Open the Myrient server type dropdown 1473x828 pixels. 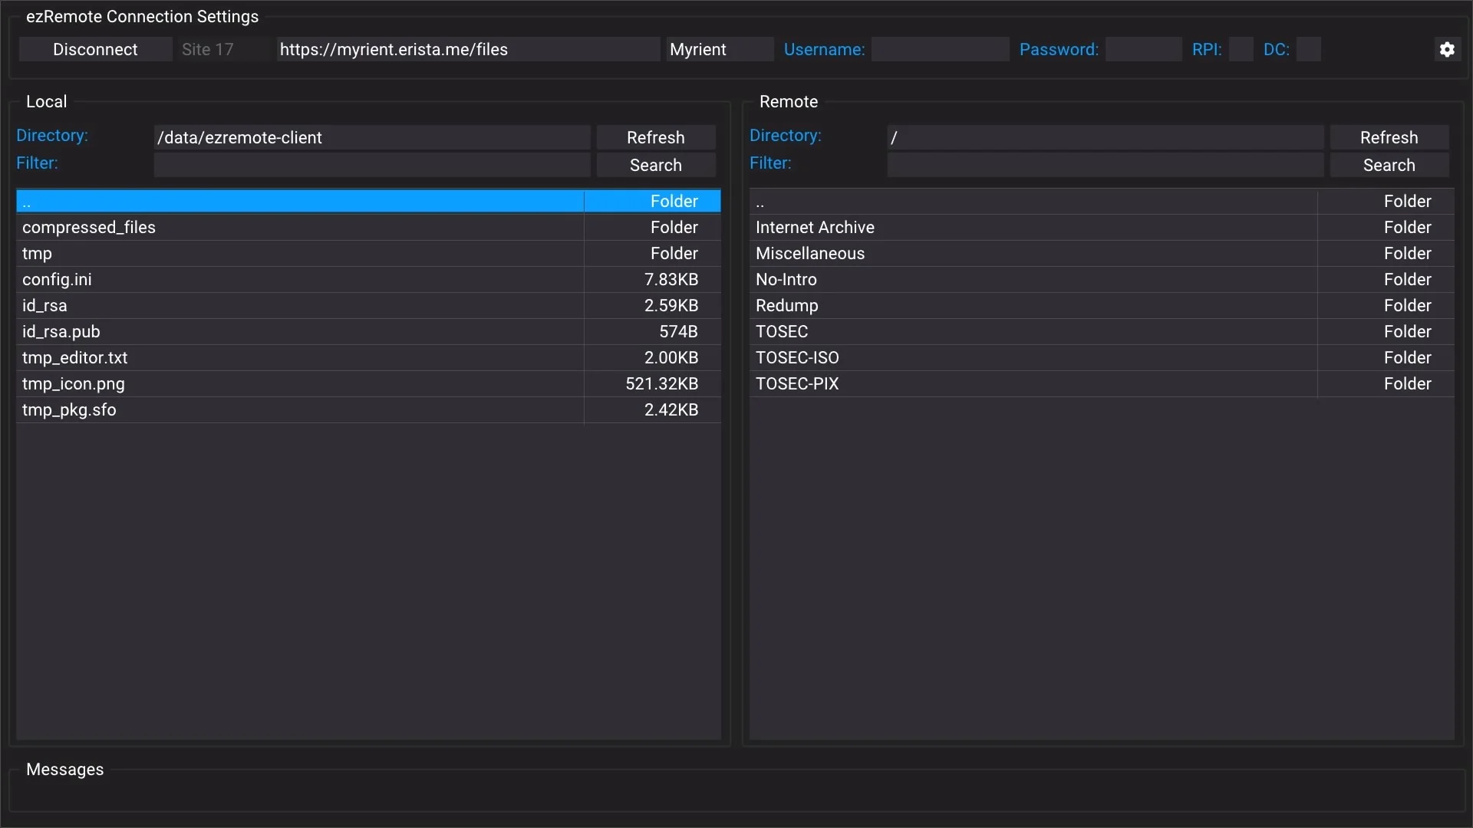tap(718, 50)
